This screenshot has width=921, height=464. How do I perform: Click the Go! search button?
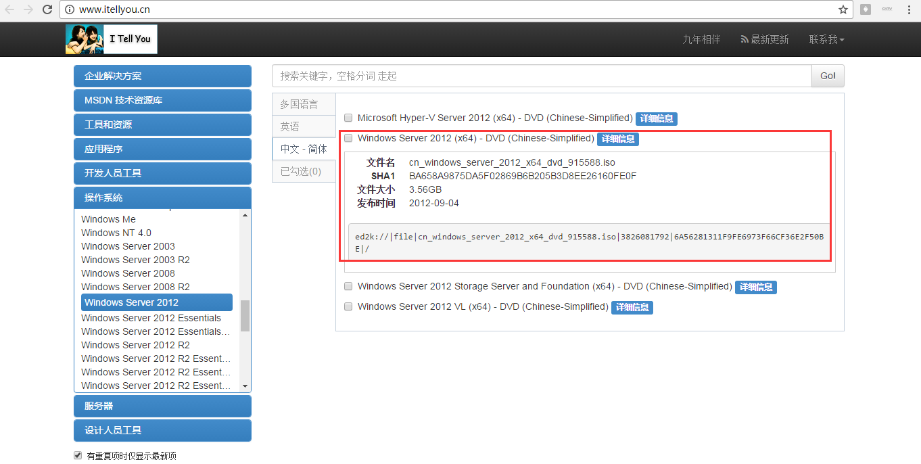click(828, 76)
